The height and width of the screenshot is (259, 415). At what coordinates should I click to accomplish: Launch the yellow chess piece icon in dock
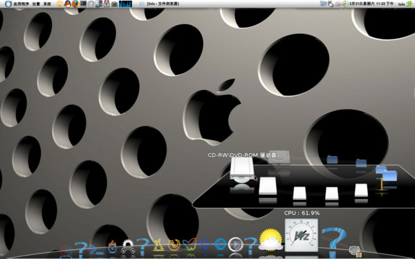158,245
